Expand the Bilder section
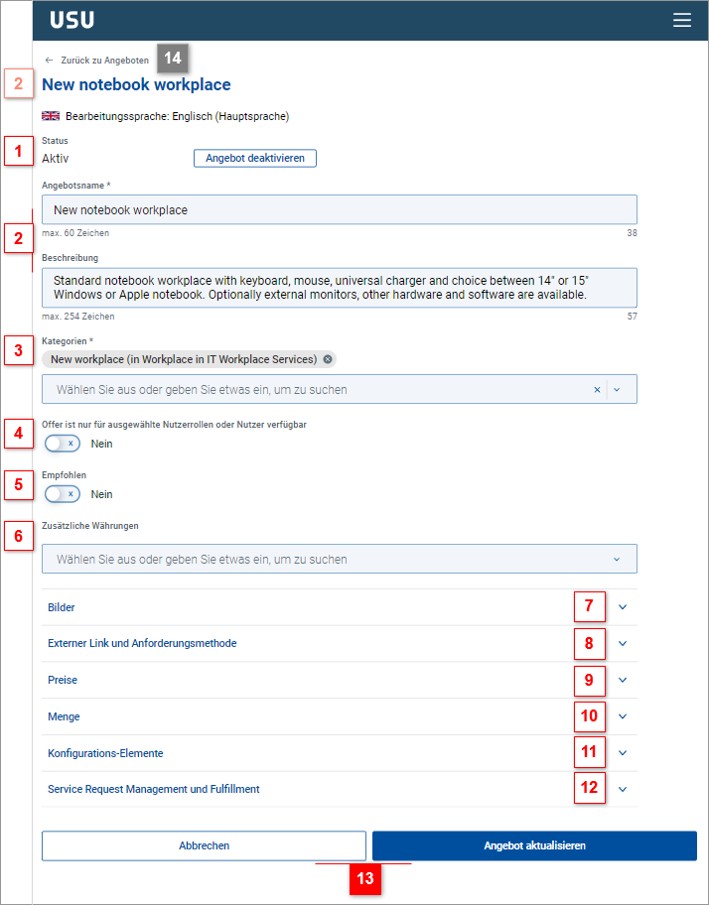 tap(623, 607)
